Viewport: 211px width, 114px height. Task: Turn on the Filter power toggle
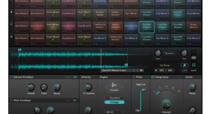133,77
